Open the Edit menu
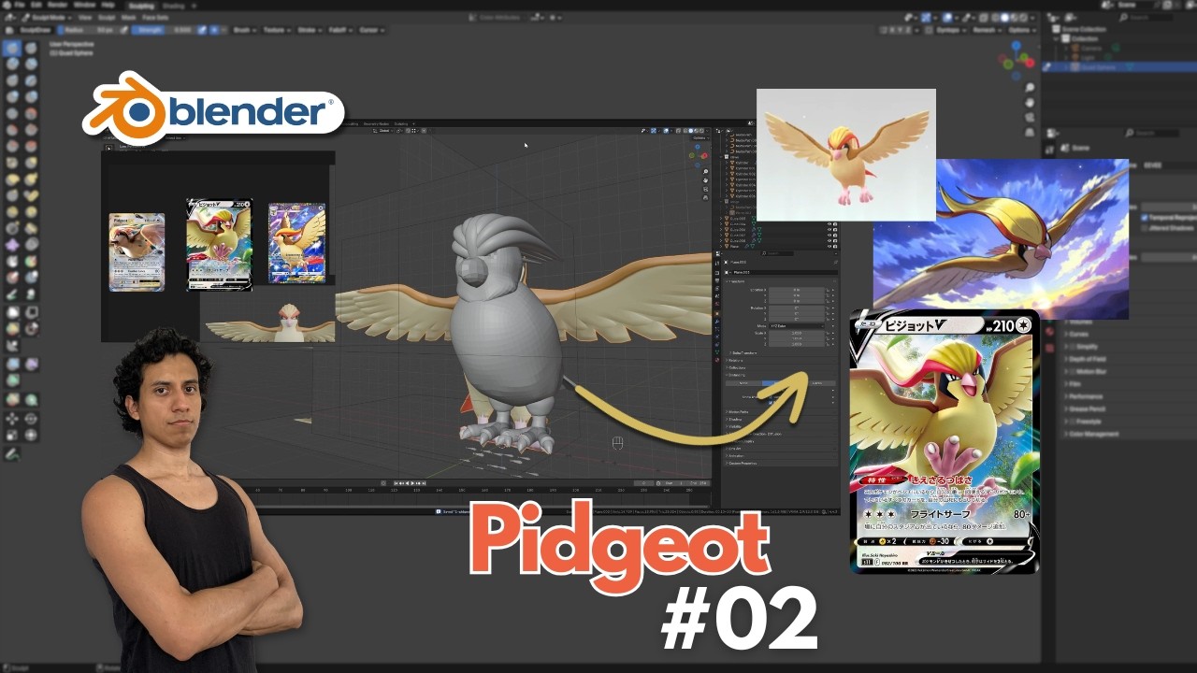This screenshot has height=673, width=1197. [35, 5]
